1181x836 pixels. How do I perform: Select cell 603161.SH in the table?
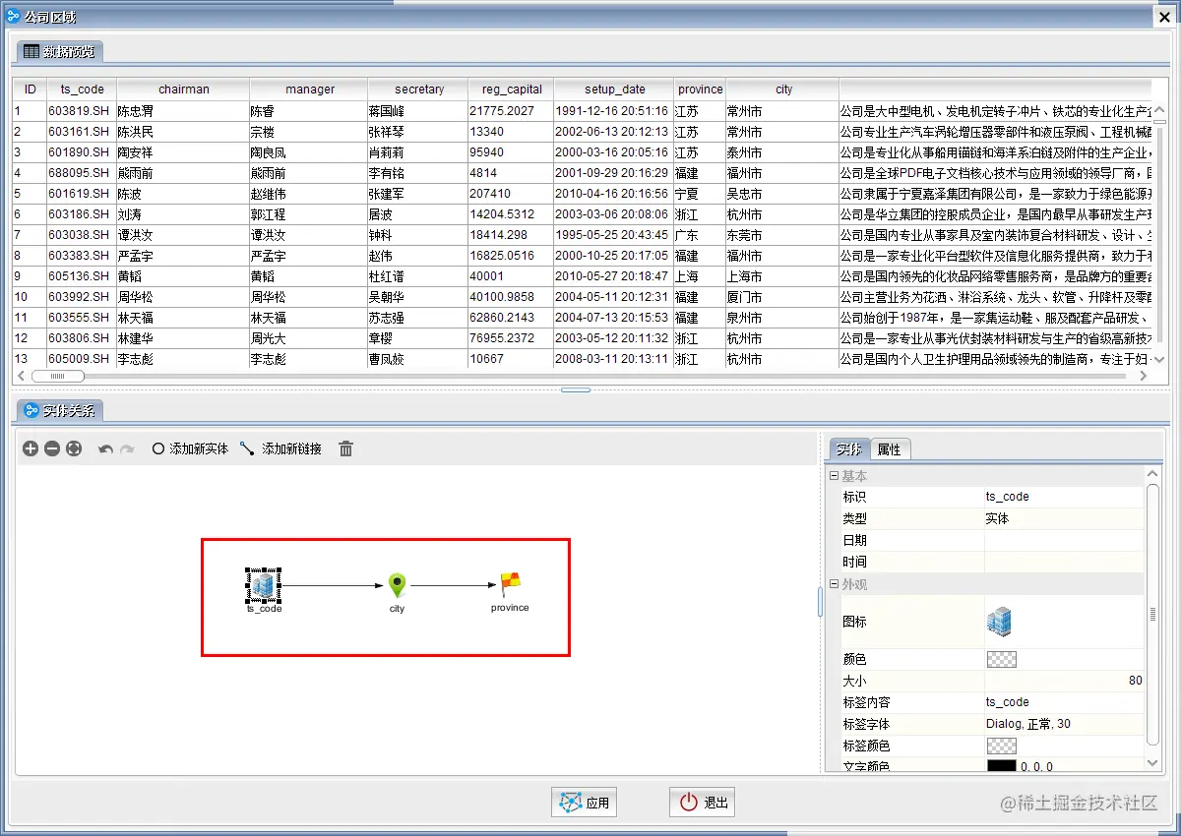82,132
